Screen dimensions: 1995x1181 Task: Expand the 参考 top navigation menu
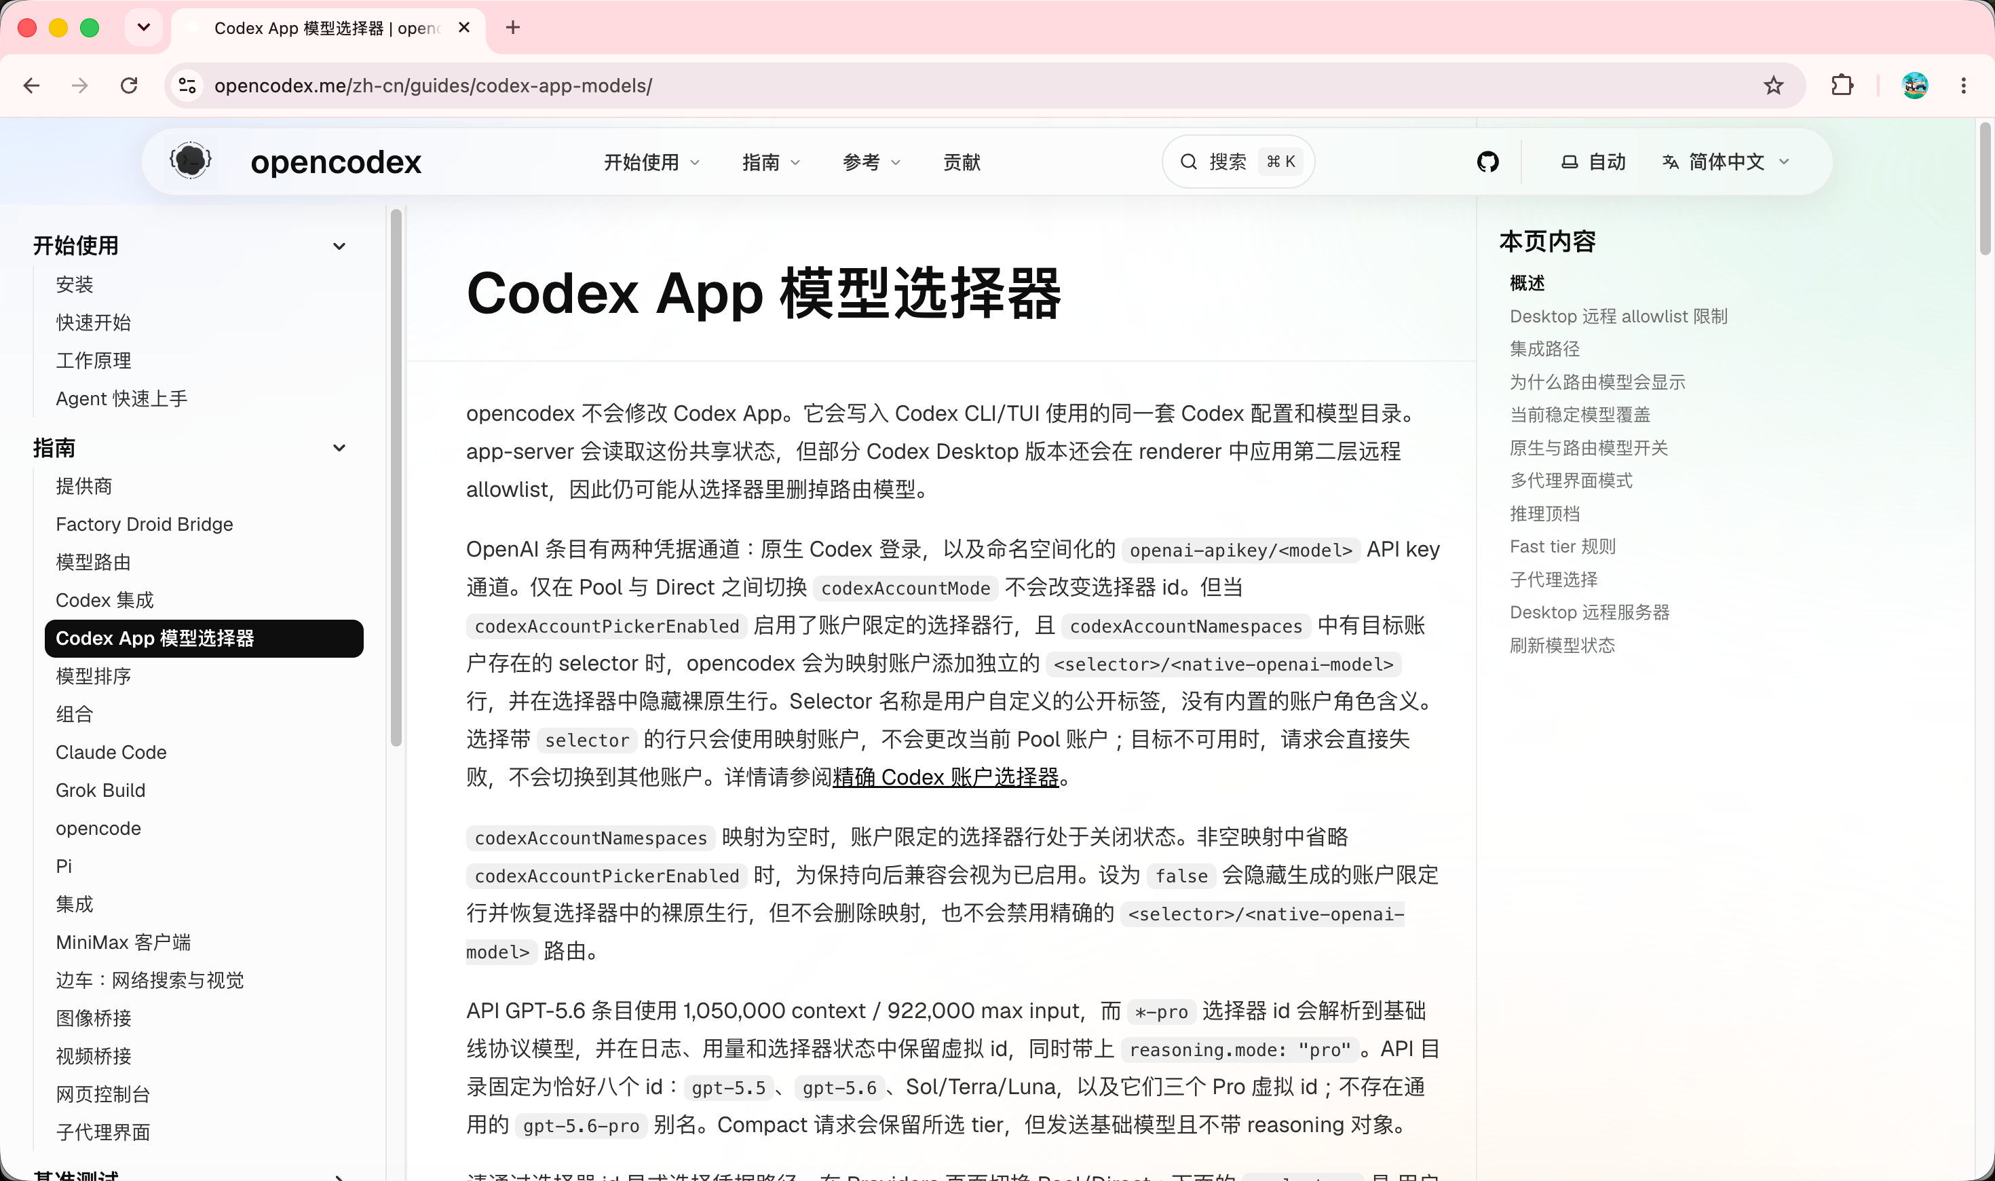tap(871, 162)
